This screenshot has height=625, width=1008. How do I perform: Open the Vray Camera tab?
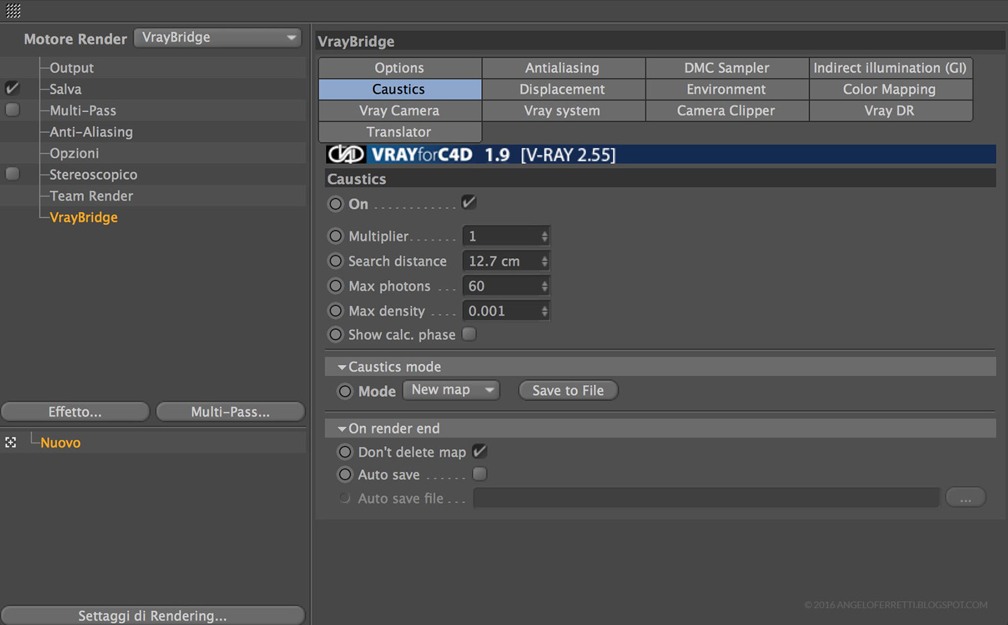point(400,111)
